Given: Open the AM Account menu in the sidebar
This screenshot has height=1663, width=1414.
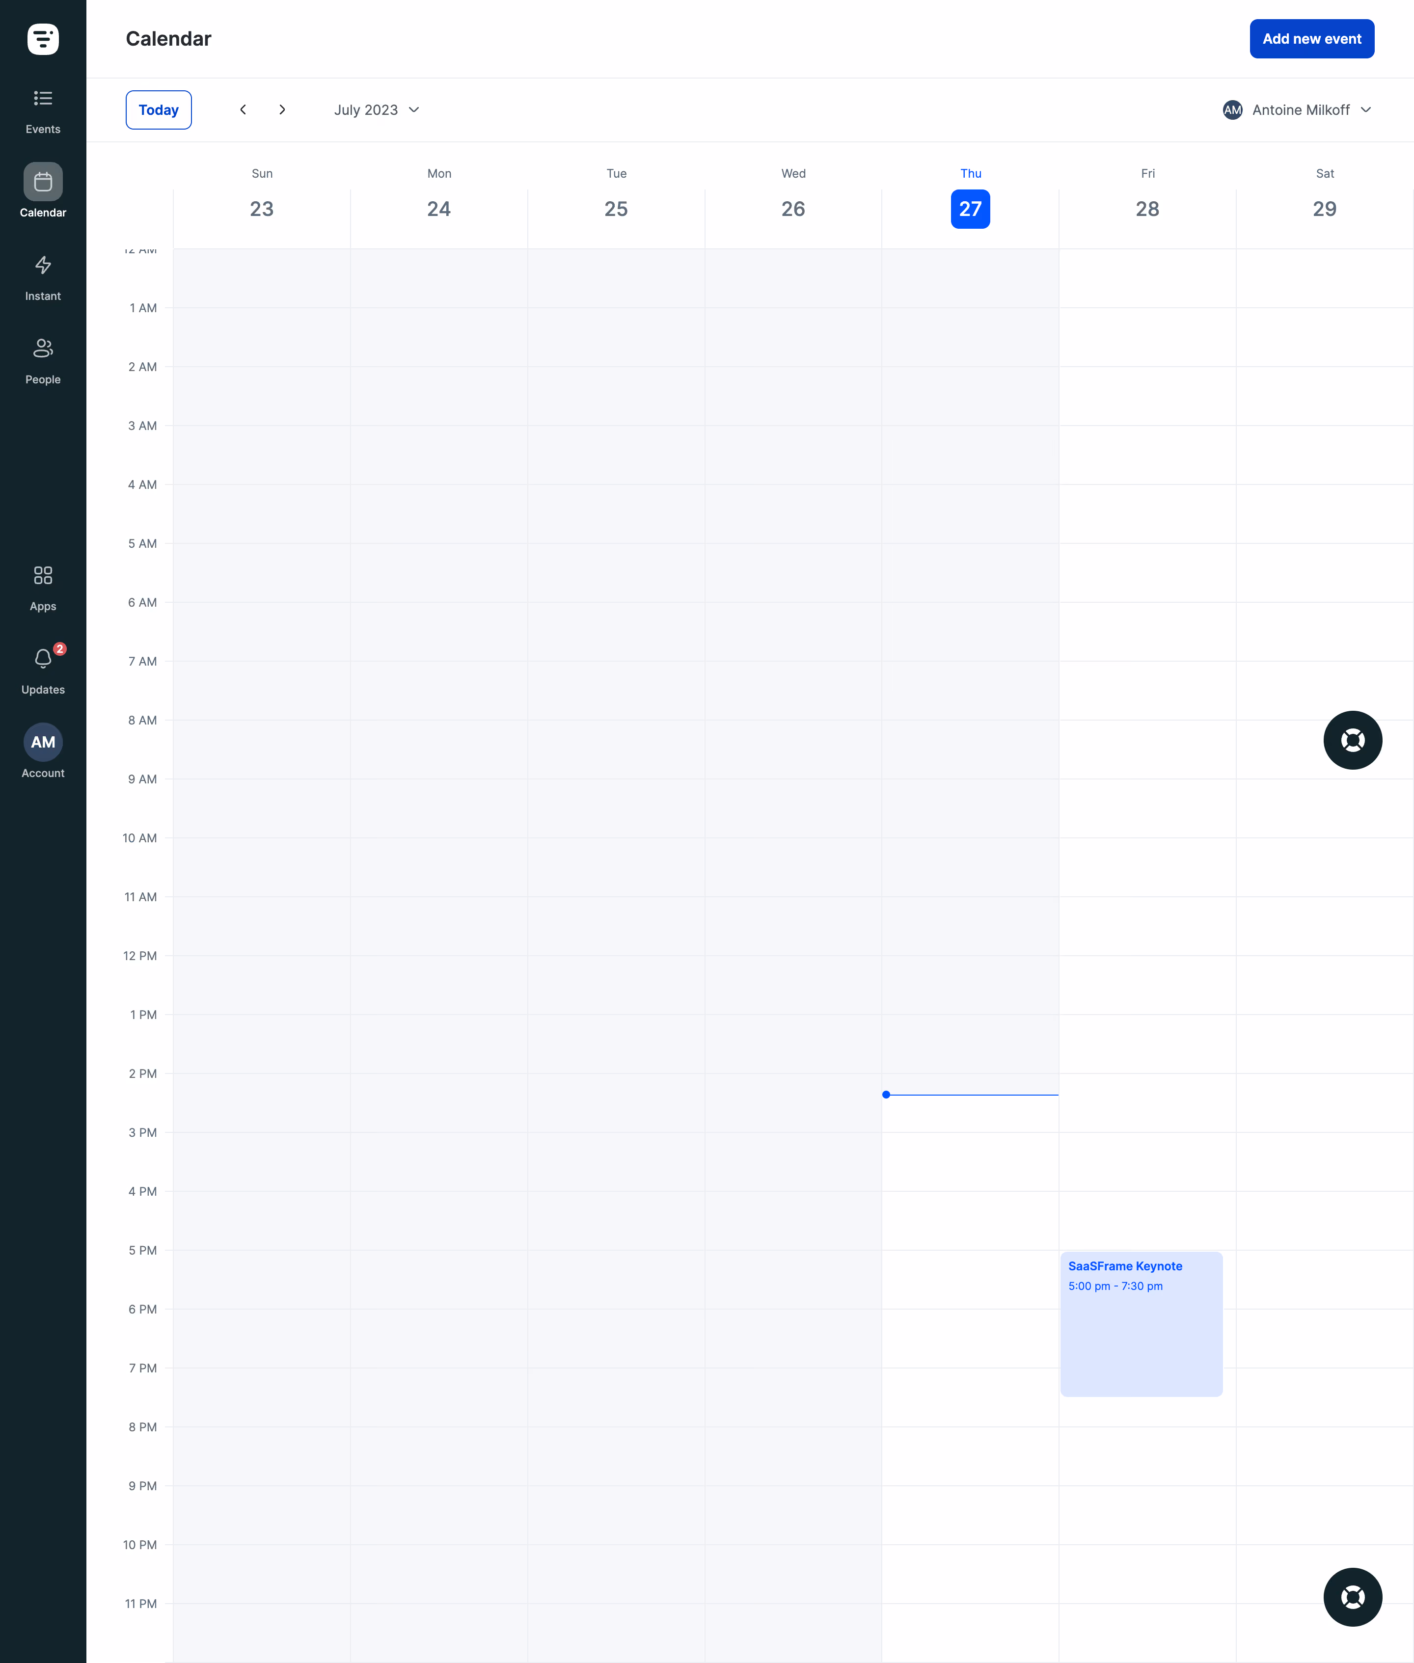Looking at the screenshot, I should click(43, 751).
